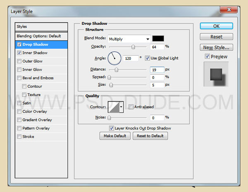The width and height of the screenshot is (248, 192).
Task: Click the Spread value field
Action: [x=157, y=78]
